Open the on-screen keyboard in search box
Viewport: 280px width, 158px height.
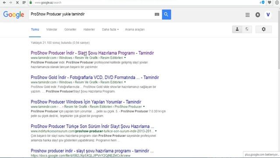click(x=157, y=14)
